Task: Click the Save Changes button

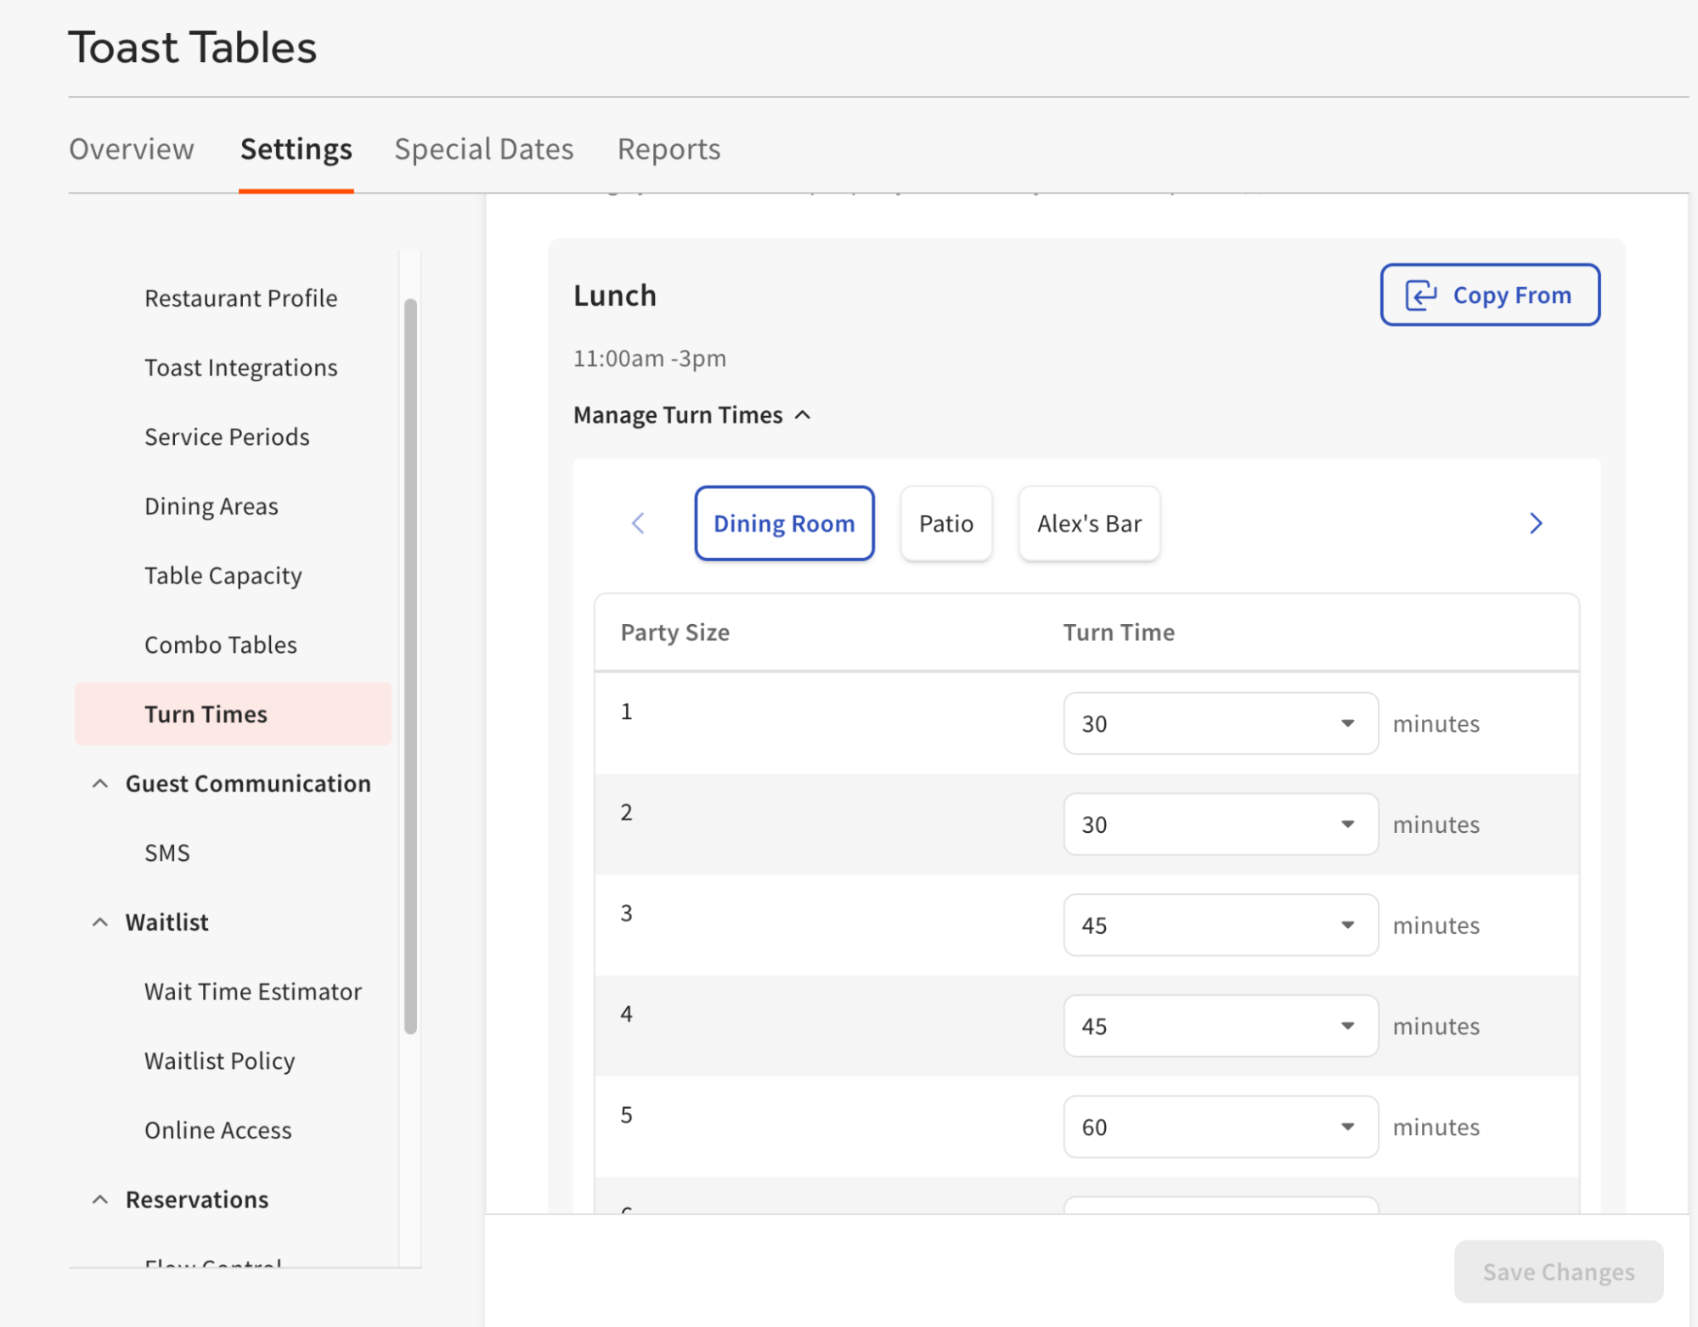Action: (x=1558, y=1272)
